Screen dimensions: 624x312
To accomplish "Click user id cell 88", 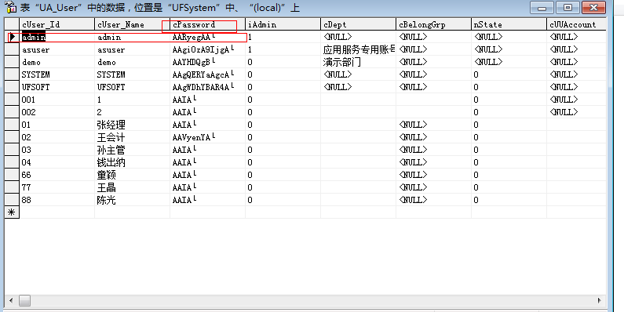I will [57, 200].
